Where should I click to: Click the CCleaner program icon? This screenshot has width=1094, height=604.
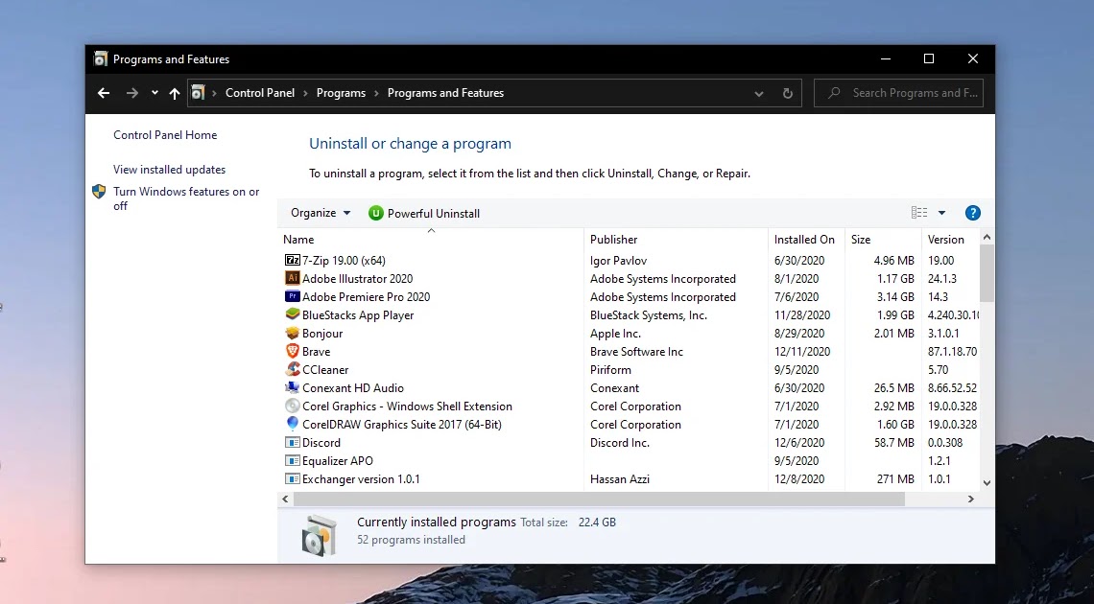pyautogui.click(x=293, y=369)
